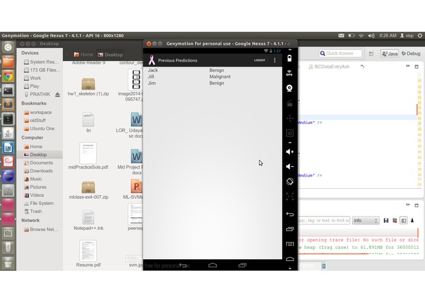Tap LOGOUT in the app action bar
The width and height of the screenshot is (425, 302).
point(259,60)
